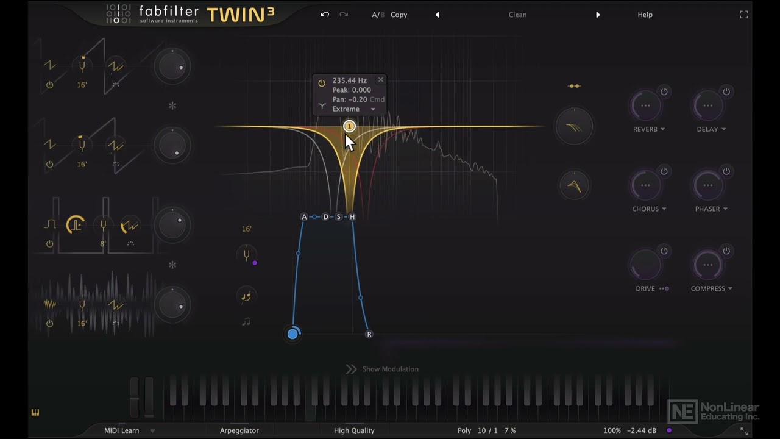The image size is (780, 439).
Task: Click the dimmed double-note icon in center column
Action: click(x=246, y=321)
